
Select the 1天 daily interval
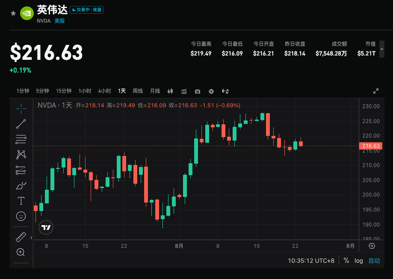click(x=122, y=91)
